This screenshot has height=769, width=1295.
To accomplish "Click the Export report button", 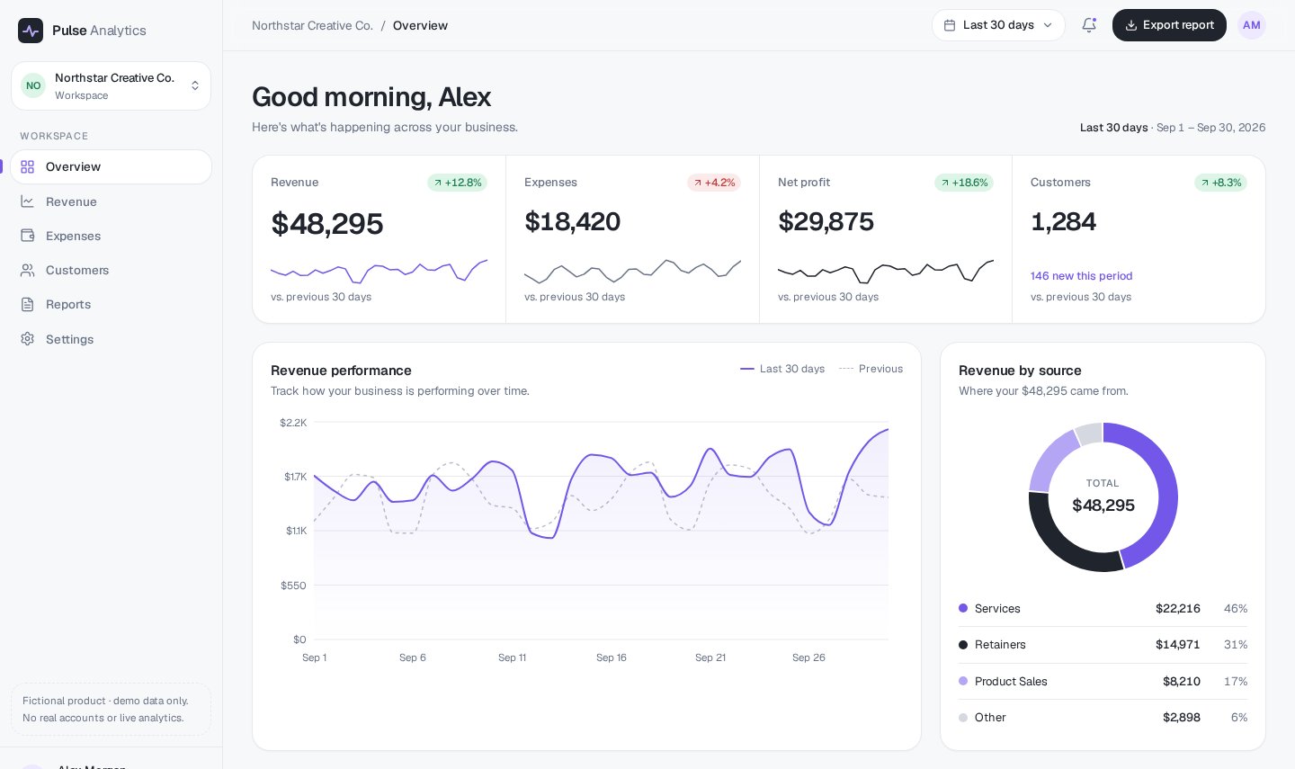I will click(x=1169, y=25).
